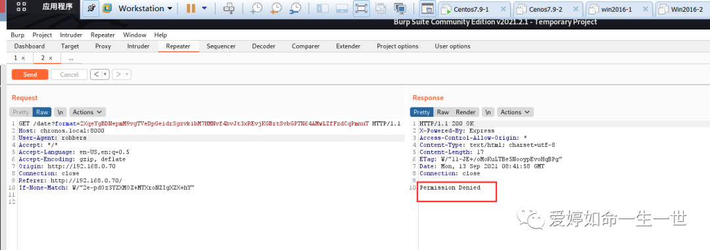Toggle the \n non-printable characters in Response
The image size is (710, 250).
(488, 112)
